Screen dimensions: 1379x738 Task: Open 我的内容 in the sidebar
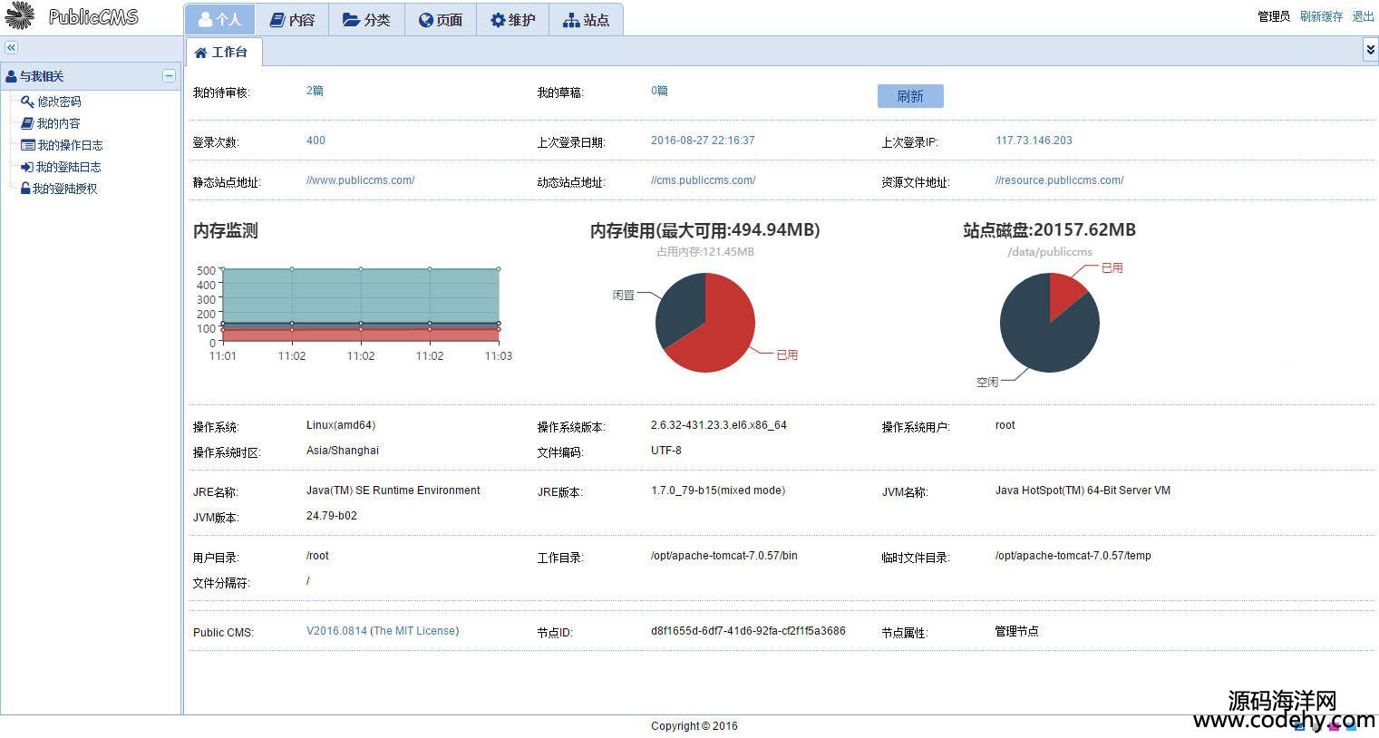pos(58,123)
